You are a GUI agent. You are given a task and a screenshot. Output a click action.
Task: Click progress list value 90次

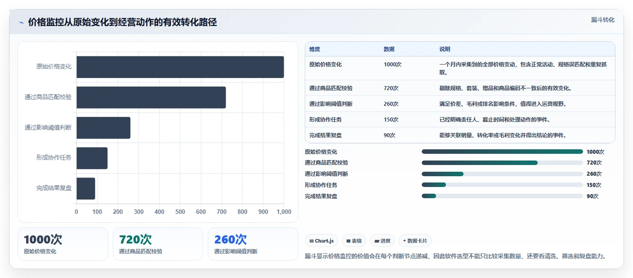593,196
